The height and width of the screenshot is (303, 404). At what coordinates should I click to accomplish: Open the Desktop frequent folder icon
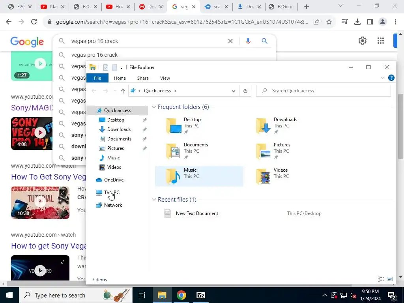174,126
